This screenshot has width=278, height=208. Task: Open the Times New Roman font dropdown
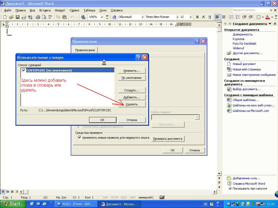coord(177,17)
